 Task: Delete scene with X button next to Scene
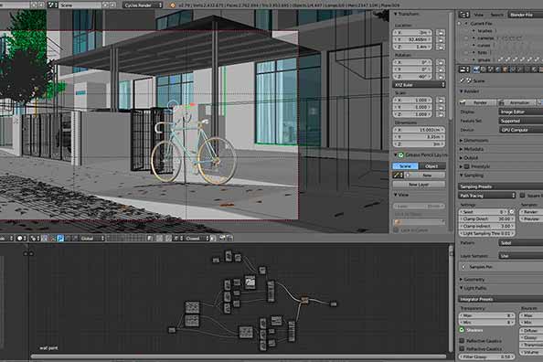[112, 5]
